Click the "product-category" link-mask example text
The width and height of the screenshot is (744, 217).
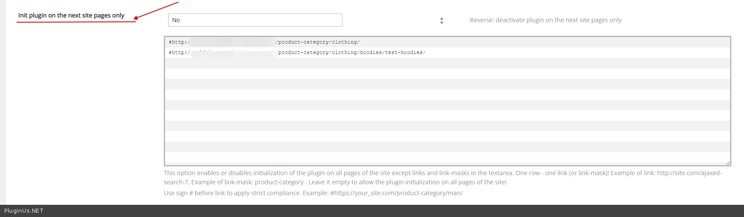click(x=279, y=182)
